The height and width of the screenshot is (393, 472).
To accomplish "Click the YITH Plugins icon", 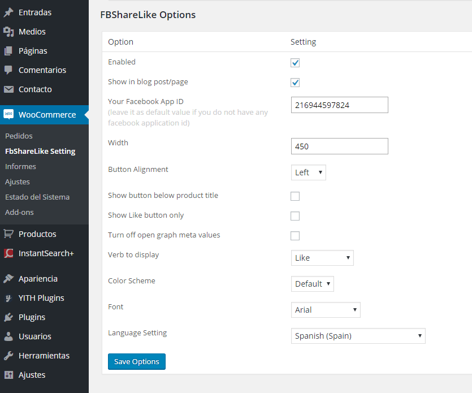I will (8, 298).
